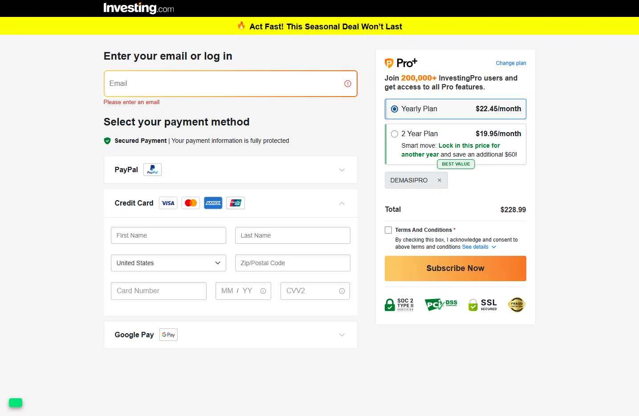Image resolution: width=639 pixels, height=416 pixels.
Task: Click the PCI DSS compliance badge
Action: (x=441, y=305)
